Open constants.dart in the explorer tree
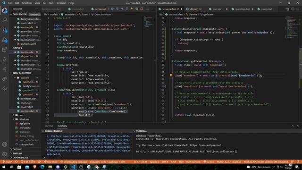This screenshot has height=170, width=302. click(x=29, y=99)
